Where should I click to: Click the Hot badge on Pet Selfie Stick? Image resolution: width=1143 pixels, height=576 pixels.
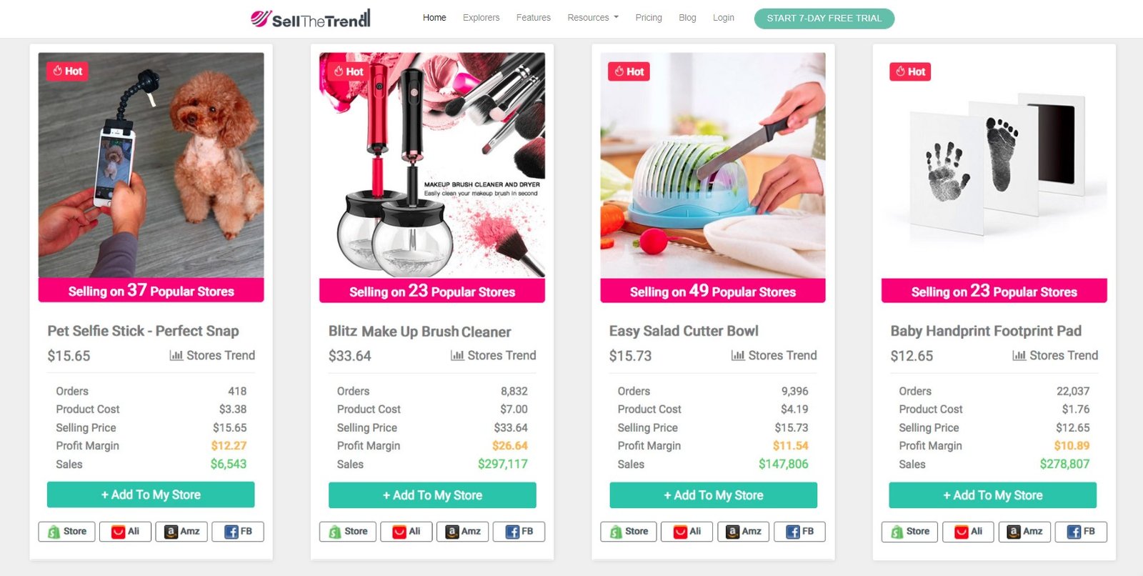click(67, 71)
